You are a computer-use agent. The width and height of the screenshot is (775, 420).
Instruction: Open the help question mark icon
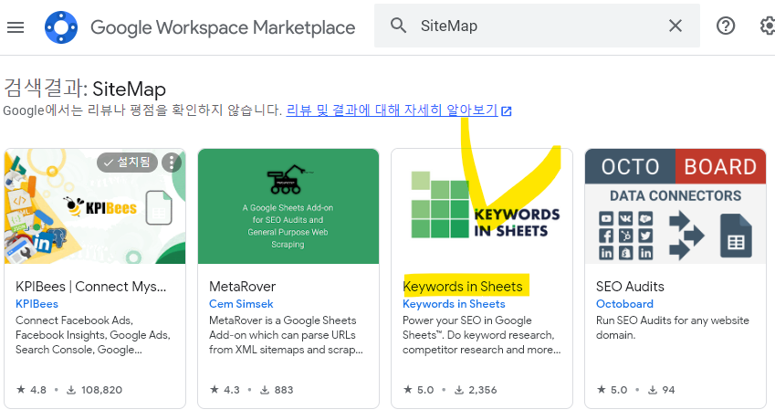(x=726, y=26)
